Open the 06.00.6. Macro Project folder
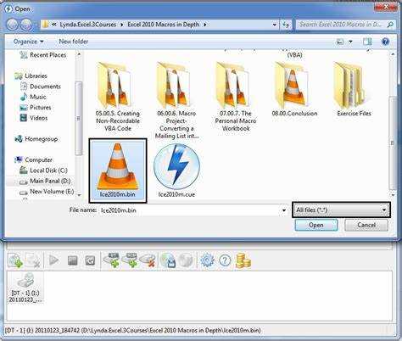 click(176, 101)
